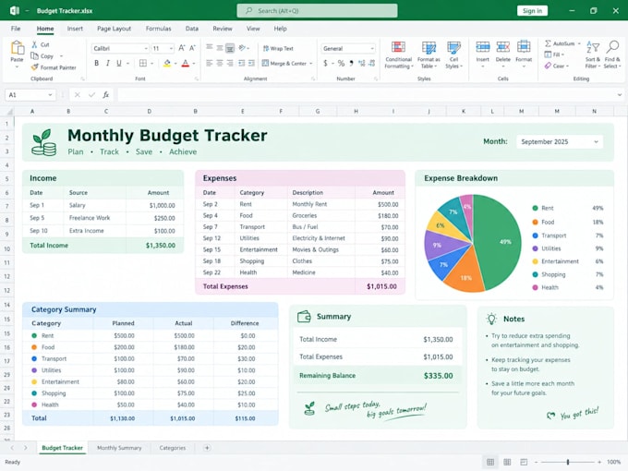Switch to the Formulas tab
Image resolution: width=628 pixels, height=471 pixels.
point(158,29)
